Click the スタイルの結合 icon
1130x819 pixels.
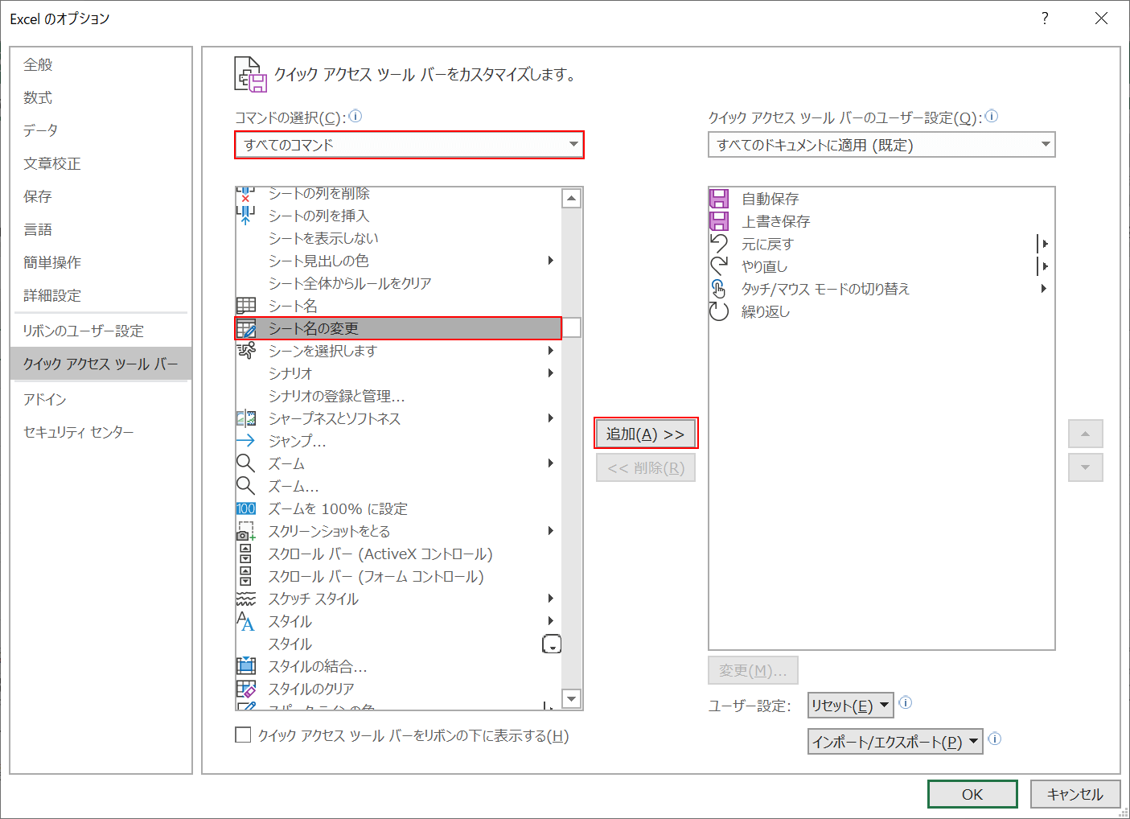(x=246, y=666)
